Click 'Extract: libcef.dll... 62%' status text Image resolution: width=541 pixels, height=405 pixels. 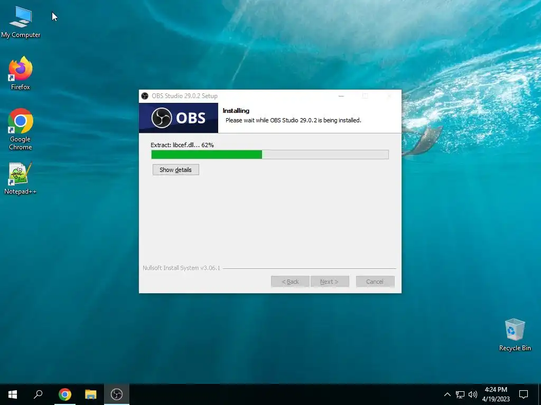click(182, 145)
